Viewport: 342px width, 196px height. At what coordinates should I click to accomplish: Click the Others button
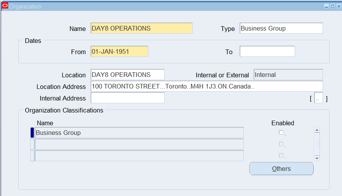point(281,169)
